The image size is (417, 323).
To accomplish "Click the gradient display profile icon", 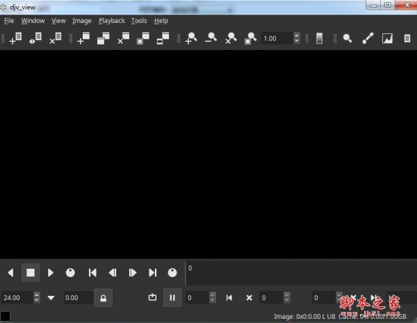I will pyautogui.click(x=320, y=38).
